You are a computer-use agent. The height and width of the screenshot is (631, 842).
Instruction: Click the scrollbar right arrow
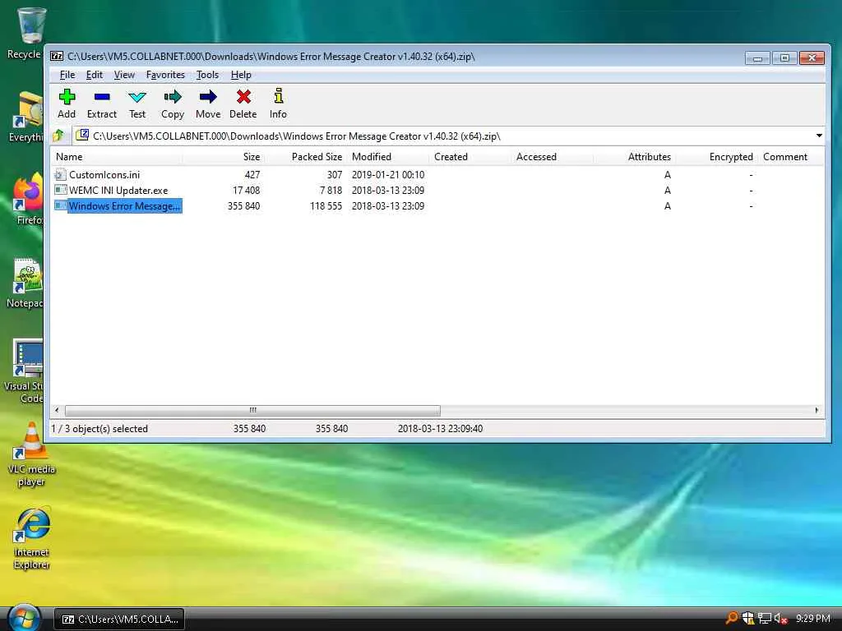click(x=817, y=411)
